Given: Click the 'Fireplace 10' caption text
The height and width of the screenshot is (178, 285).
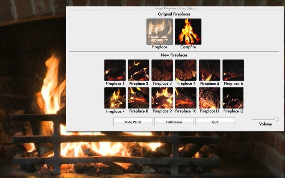Looking at the screenshot, I should click(x=186, y=111).
